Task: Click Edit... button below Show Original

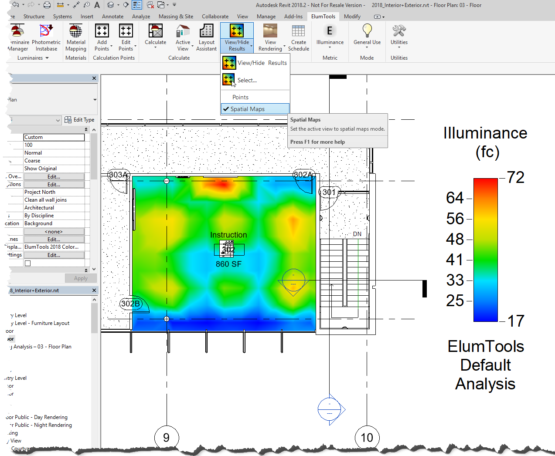Action: coord(54,177)
